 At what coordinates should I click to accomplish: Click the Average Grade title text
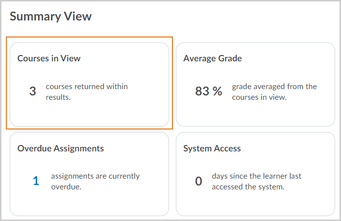click(x=212, y=58)
